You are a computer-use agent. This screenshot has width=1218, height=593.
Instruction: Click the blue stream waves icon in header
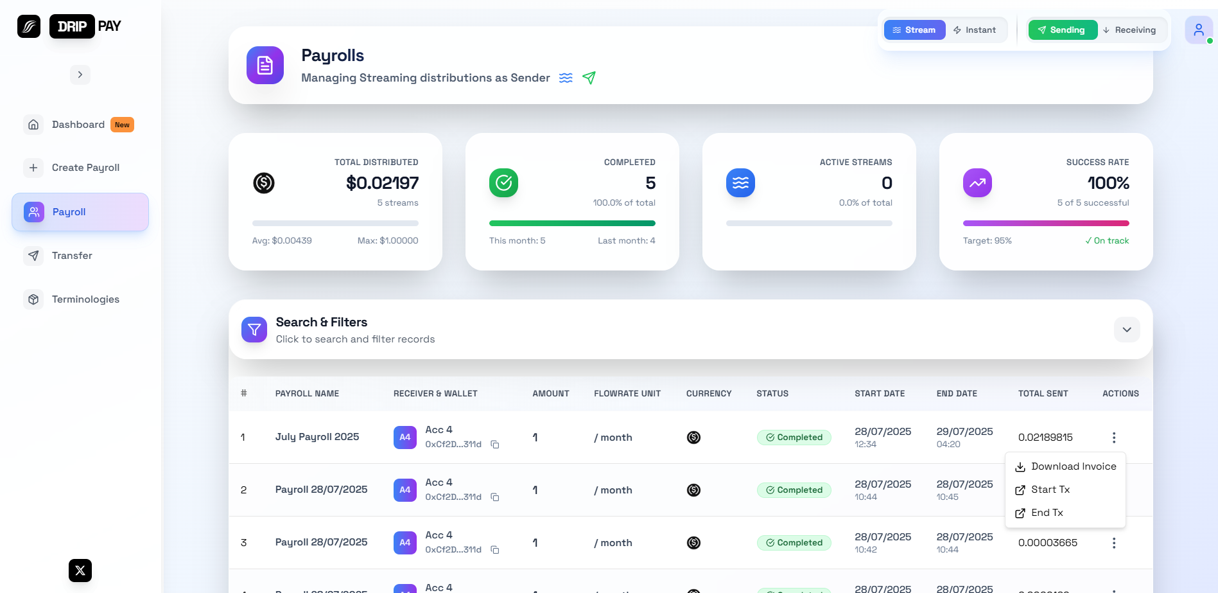[x=566, y=78]
